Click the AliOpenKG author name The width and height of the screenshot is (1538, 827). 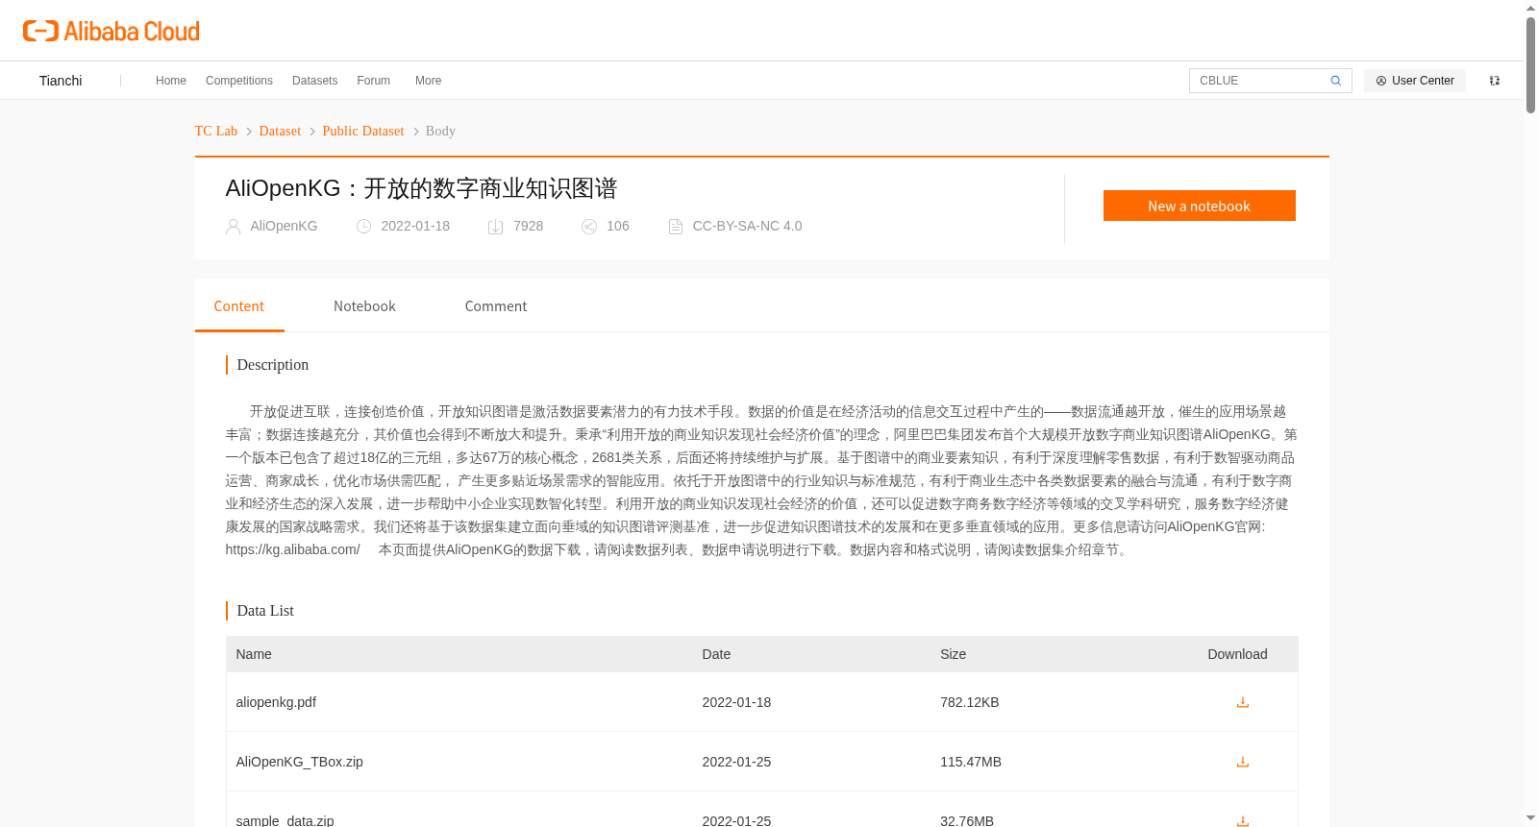pos(284,226)
